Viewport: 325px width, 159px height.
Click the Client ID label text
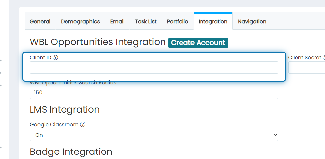coord(41,57)
